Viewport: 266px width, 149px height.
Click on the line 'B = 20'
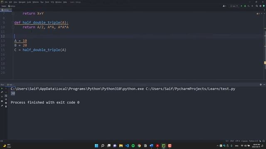point(20,45)
